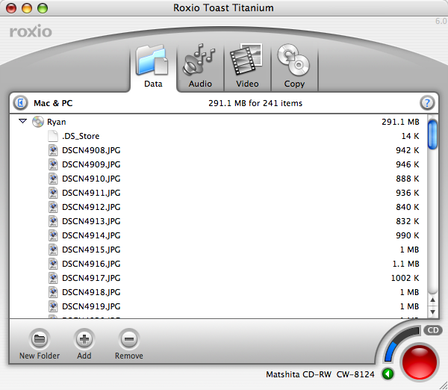
Task: Create a New Folder
Action: point(40,344)
